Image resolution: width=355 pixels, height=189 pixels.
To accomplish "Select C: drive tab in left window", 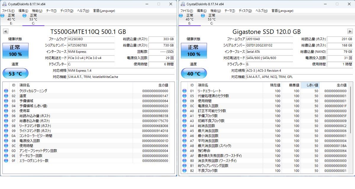I will [x=33, y=19].
